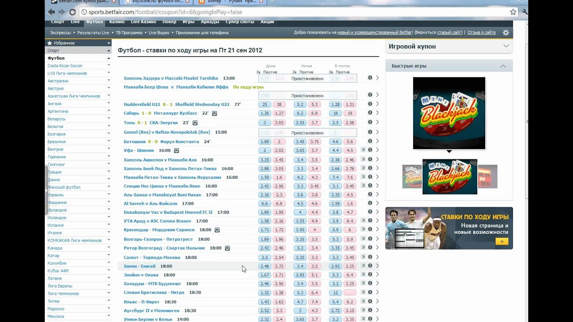Click the старый сайт link

pyautogui.click(x=449, y=33)
